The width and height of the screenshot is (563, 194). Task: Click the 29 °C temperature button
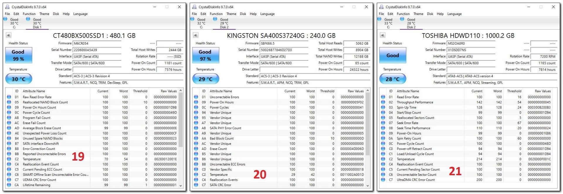click(206, 79)
